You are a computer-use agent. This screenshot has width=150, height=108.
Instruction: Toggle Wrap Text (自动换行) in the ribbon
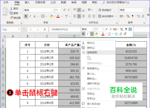(105, 10)
